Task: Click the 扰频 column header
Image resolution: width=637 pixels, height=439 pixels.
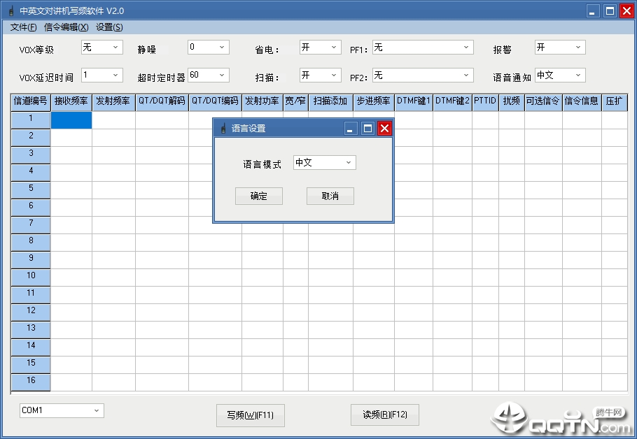Action: click(x=512, y=102)
